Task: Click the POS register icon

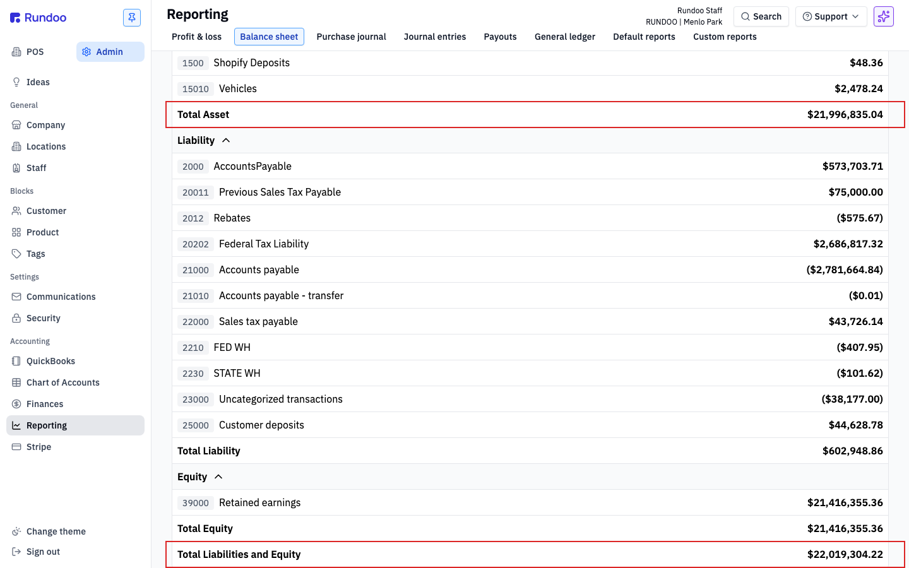Action: coord(16,52)
